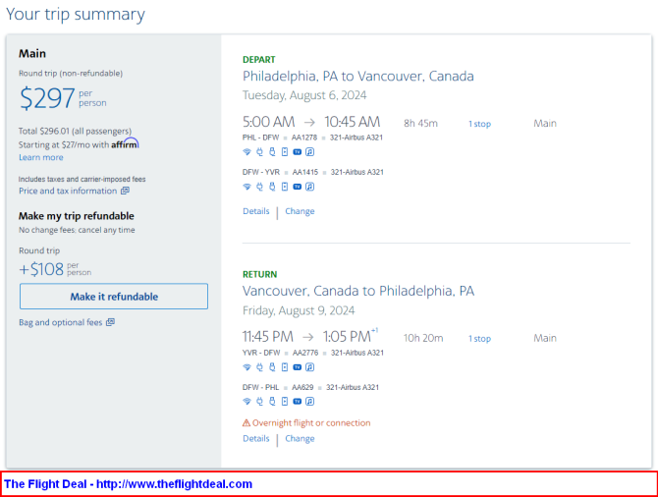658x497 pixels.
Task: Click the live TV icon under AA1415
Action: [x=298, y=187]
